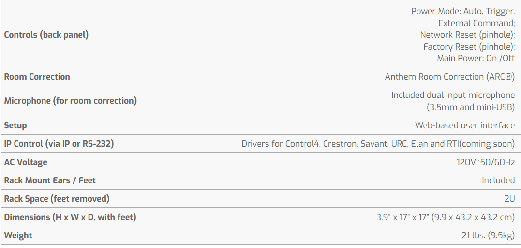Screen dimensions: 521x248
Task: Click the "Room Correction" row label
Action: point(37,77)
